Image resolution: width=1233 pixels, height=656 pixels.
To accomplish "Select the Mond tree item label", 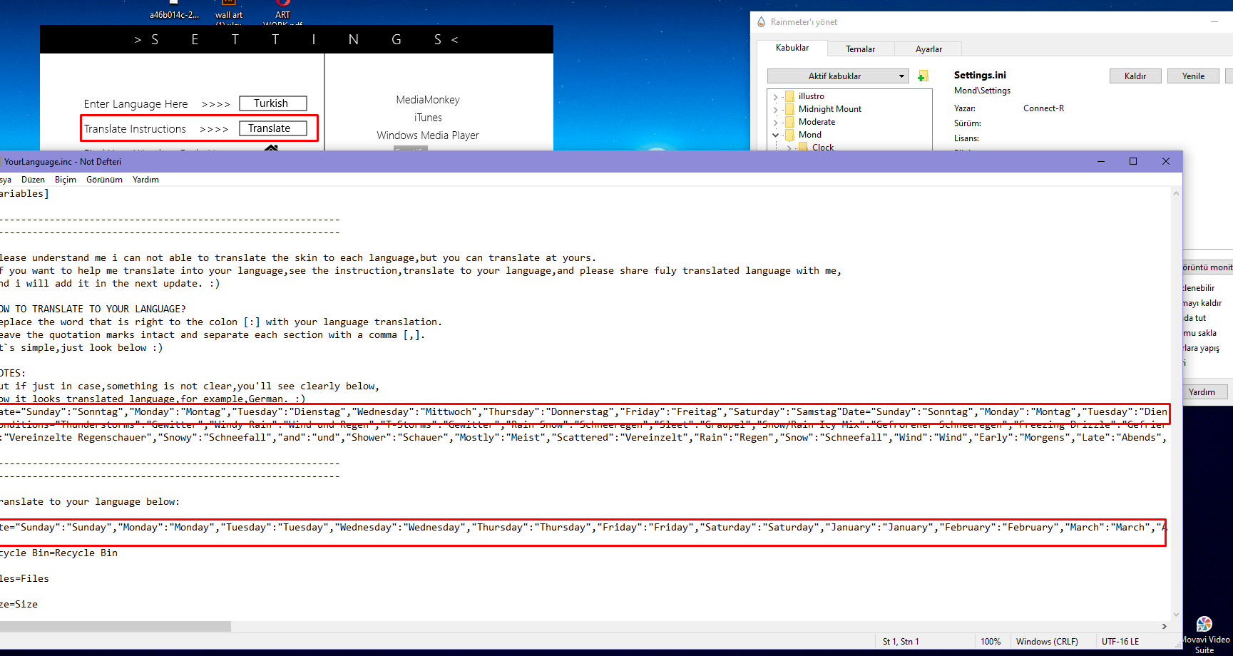I will 810,135.
